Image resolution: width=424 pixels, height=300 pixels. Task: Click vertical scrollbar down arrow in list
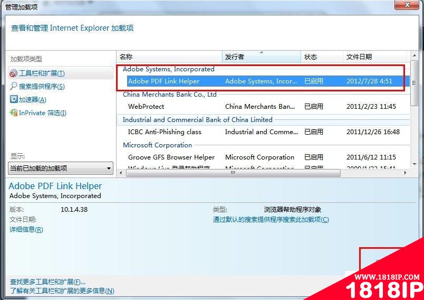415,164
